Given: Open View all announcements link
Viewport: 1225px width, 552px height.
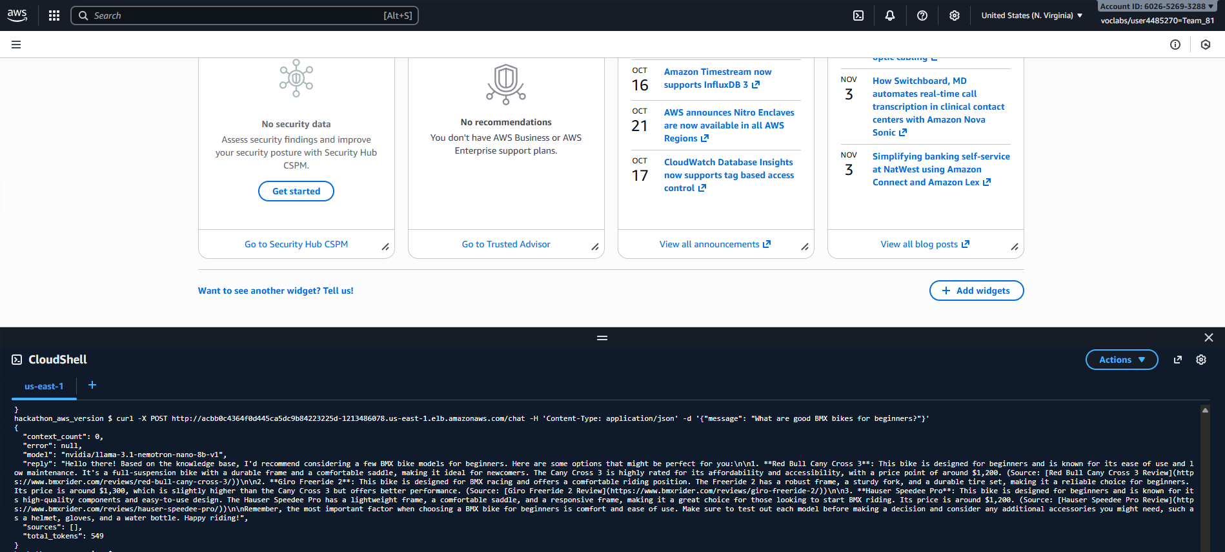Looking at the screenshot, I should 715,244.
